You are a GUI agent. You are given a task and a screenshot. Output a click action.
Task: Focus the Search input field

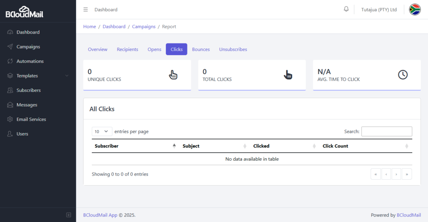(x=386, y=131)
